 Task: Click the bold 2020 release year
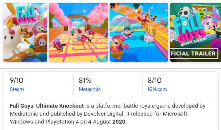click(119, 122)
